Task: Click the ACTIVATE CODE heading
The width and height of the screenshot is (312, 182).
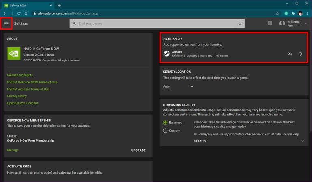Action: [x=19, y=167]
